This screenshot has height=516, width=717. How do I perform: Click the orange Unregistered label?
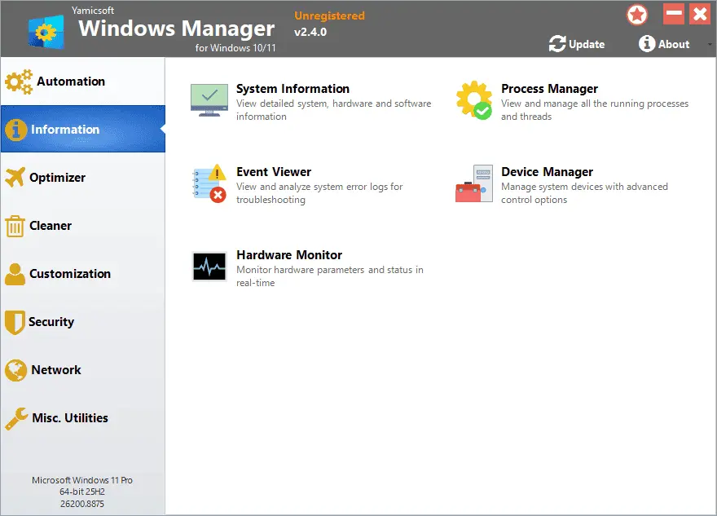(x=329, y=16)
